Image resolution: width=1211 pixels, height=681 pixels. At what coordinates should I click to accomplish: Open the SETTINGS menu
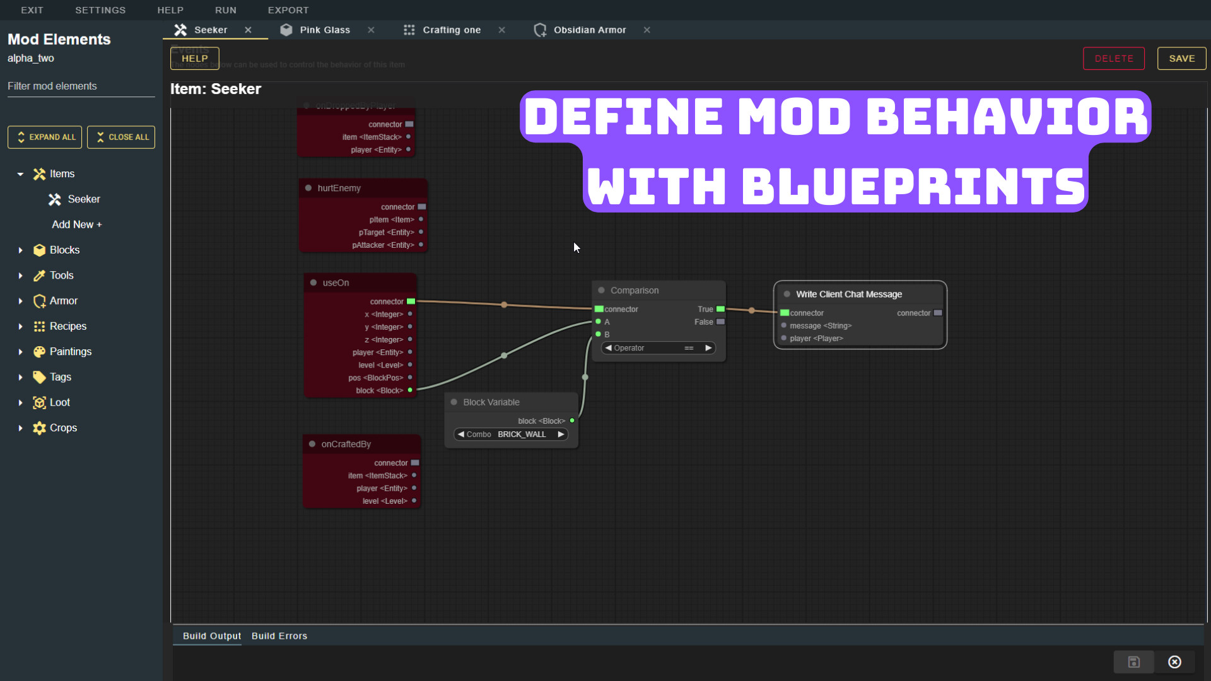tap(100, 9)
